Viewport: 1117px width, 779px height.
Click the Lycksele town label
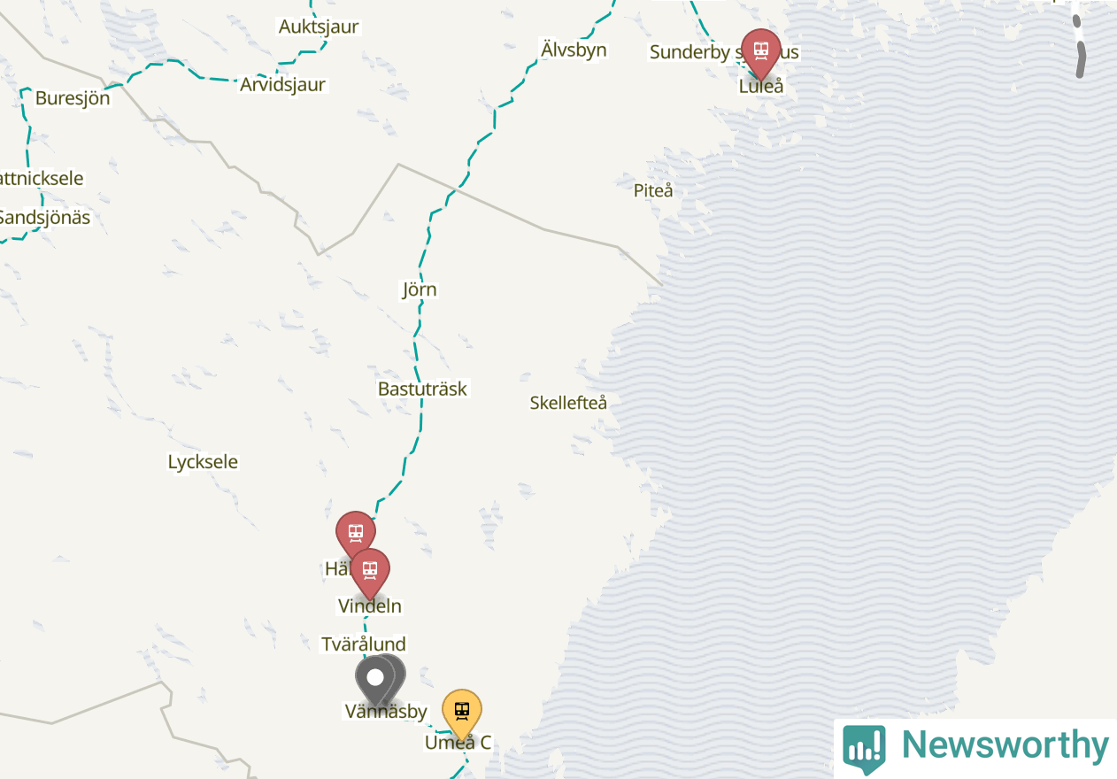[203, 461]
